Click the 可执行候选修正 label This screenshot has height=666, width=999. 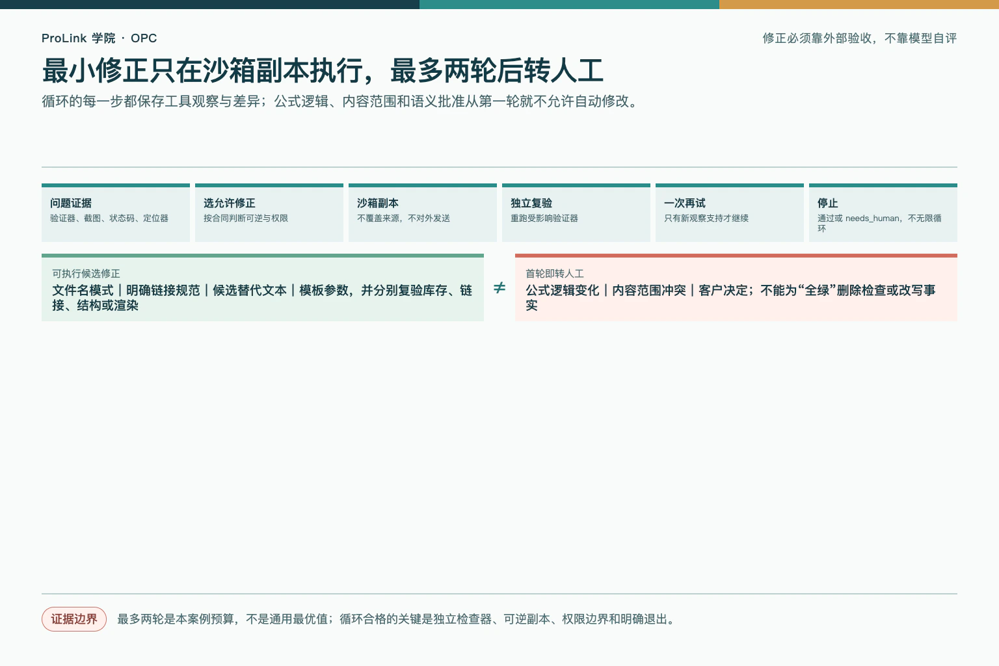coord(86,274)
